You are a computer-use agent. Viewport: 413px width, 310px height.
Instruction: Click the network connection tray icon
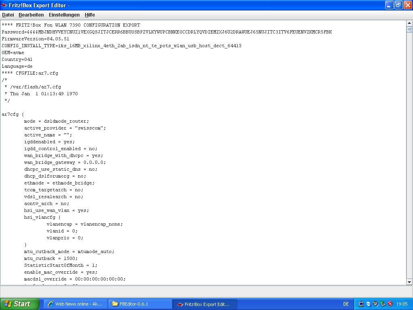point(361,304)
